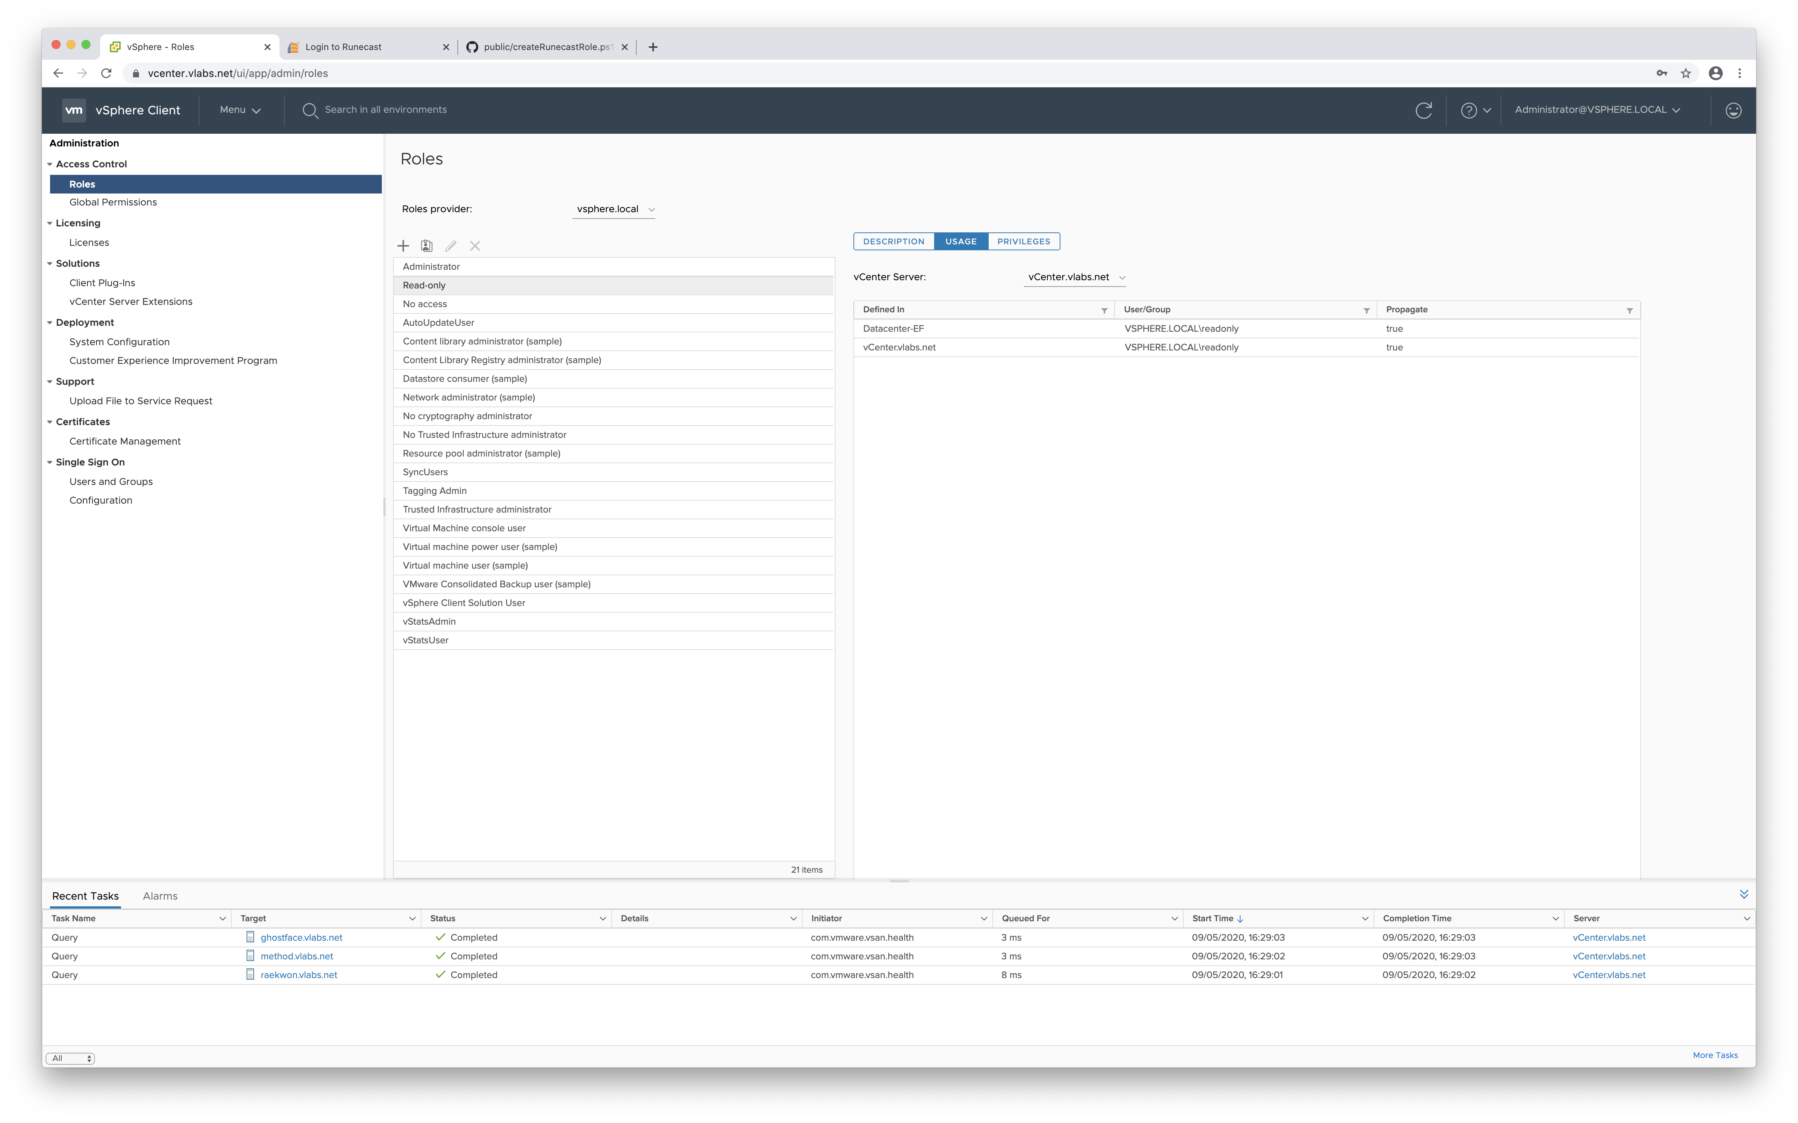
Task: Click the bookmark star icon
Action: click(x=1686, y=73)
